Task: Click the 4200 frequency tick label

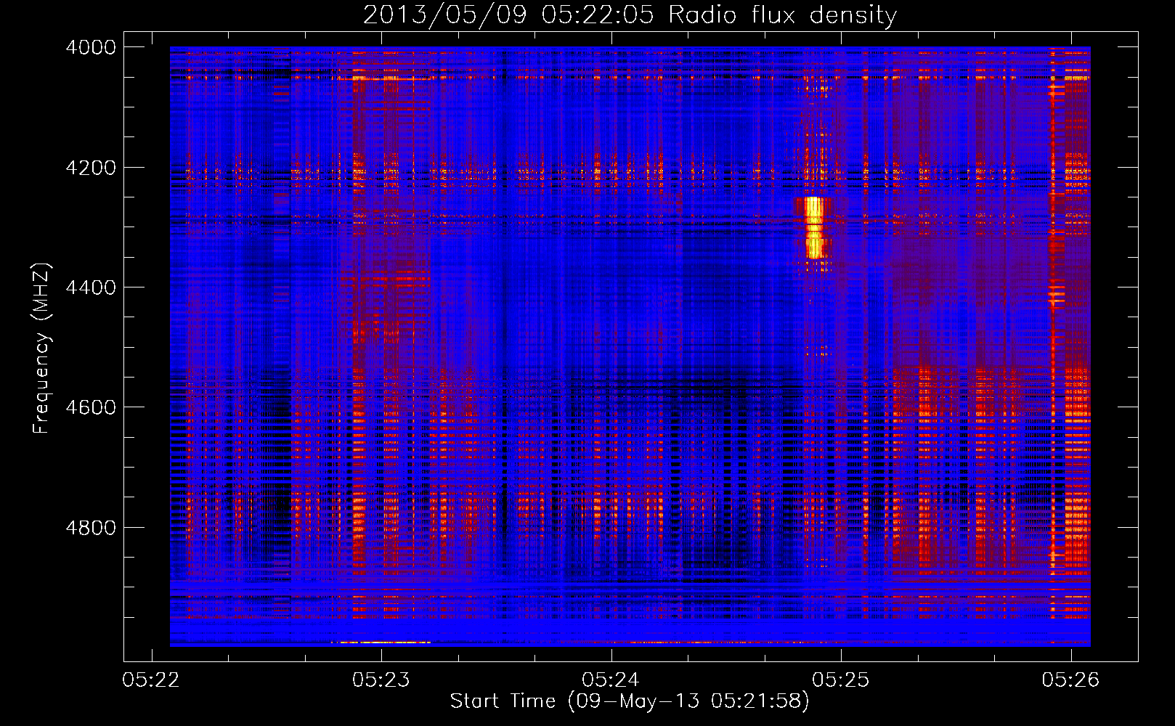Action: (91, 168)
